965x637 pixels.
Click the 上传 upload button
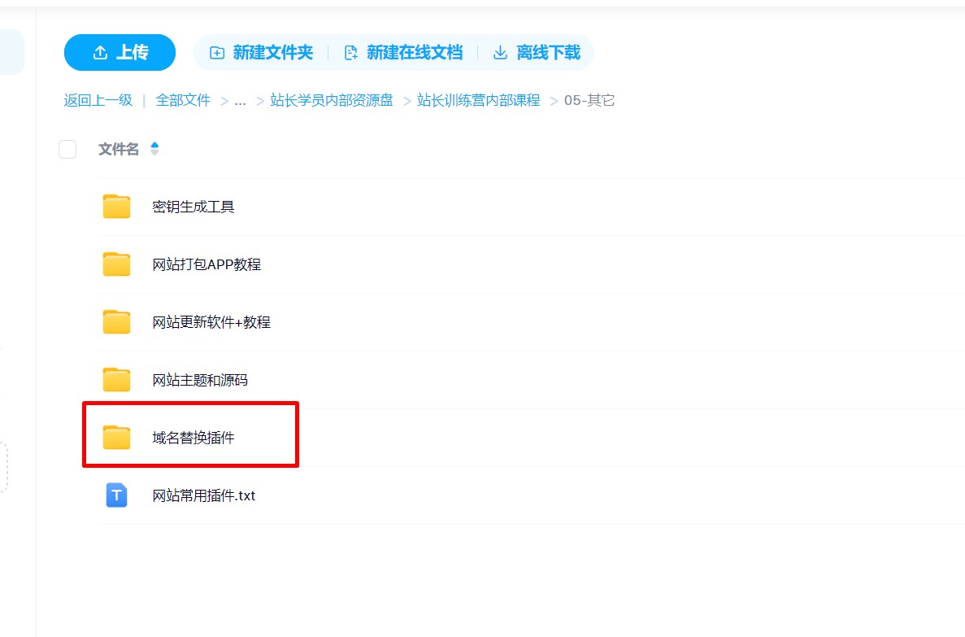120,53
